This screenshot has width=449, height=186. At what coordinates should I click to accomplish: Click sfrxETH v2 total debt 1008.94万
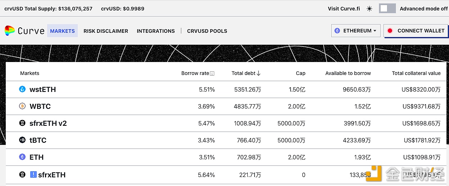247,123
